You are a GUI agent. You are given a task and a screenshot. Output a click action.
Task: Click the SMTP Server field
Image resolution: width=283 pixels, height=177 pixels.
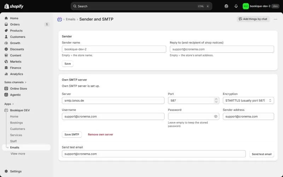pyautogui.click(x=113, y=101)
